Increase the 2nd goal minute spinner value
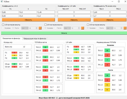Image resolution: width=127 pixels, height=99 pixels. [79, 27]
